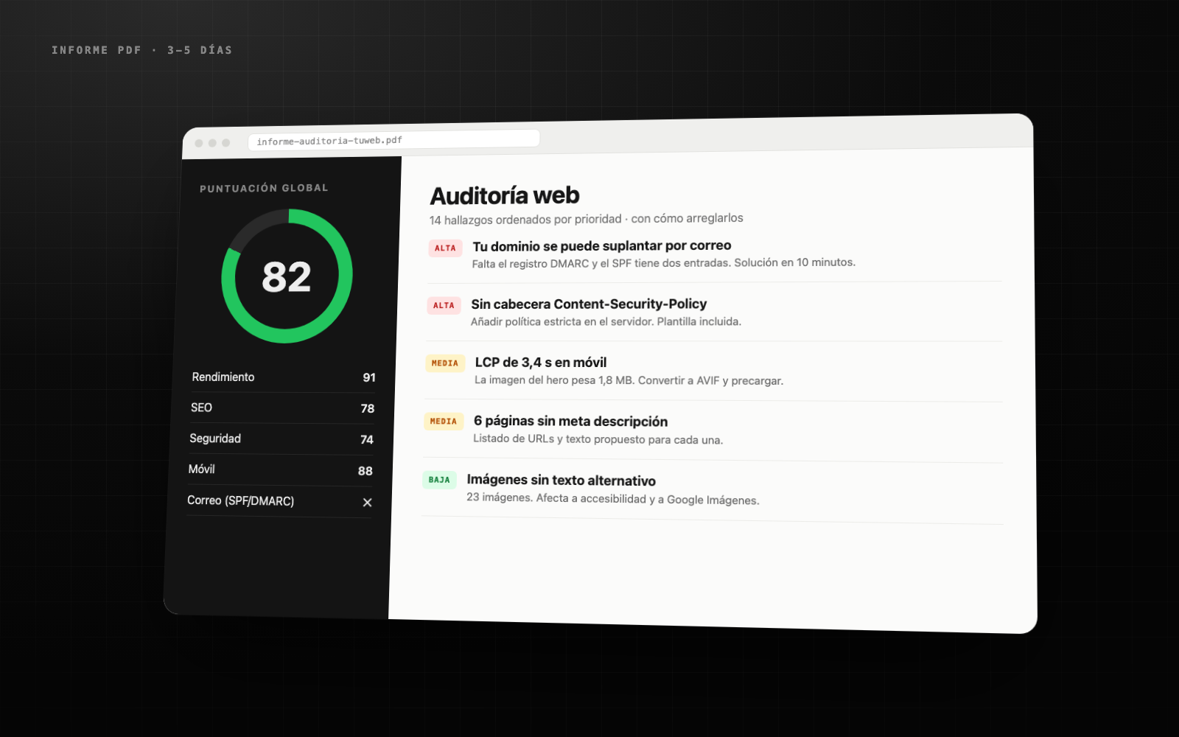
Task: Click the informe-auditoria-tuweb.pdf address bar
Action: pos(394,139)
